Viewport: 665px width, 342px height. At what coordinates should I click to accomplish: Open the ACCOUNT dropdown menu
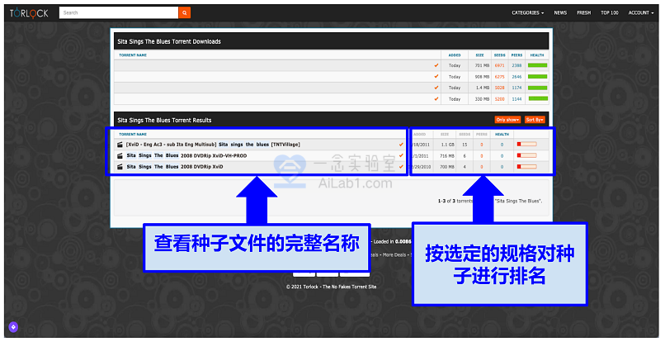point(641,12)
